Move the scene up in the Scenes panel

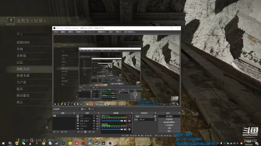click(x=62, y=132)
